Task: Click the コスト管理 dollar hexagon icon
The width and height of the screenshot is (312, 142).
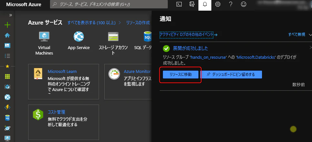Action: pos(38,115)
